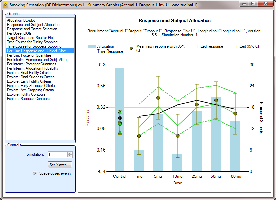Select Per Interim: Allocation Probability
The height and width of the screenshot is (200, 276).
click(32, 68)
